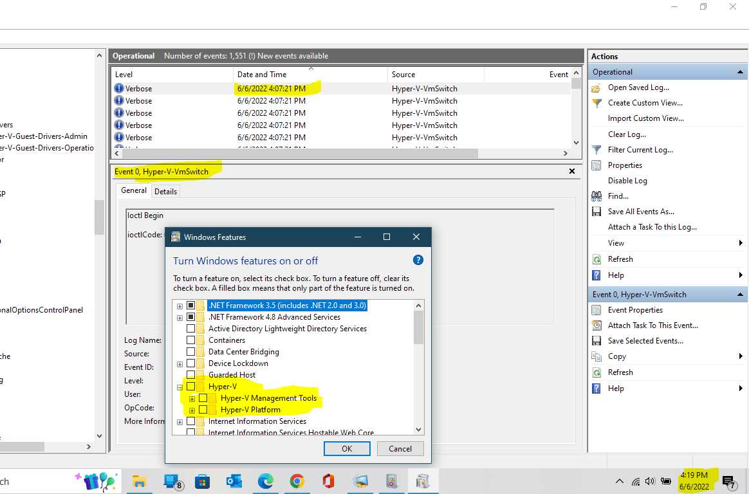
Task: Click the Filter Current Log funnel icon
Action: point(596,150)
